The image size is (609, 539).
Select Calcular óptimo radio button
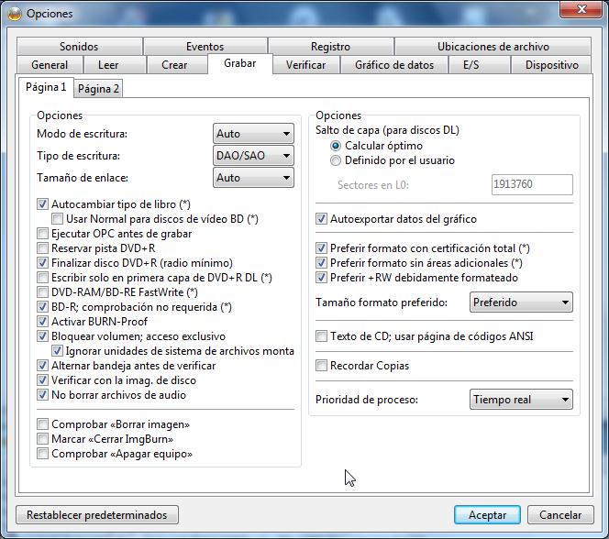point(336,146)
